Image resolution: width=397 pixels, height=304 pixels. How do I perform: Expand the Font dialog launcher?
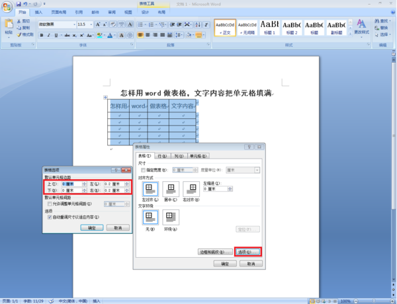click(132, 44)
